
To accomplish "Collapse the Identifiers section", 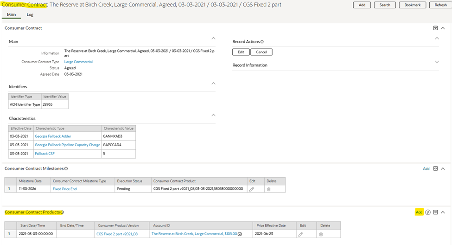I will [x=213, y=84].
